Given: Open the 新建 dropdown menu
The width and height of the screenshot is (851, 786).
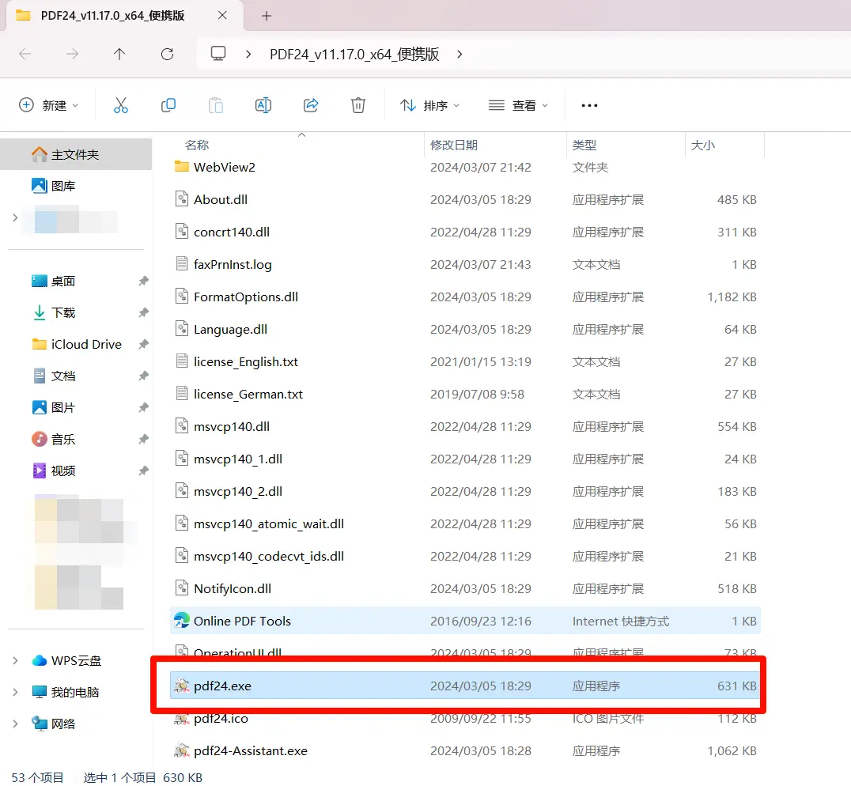Looking at the screenshot, I should (x=49, y=105).
